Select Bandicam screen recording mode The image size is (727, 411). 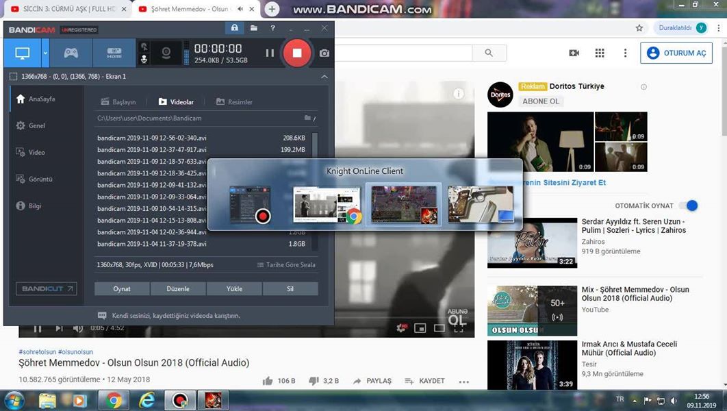tap(23, 53)
